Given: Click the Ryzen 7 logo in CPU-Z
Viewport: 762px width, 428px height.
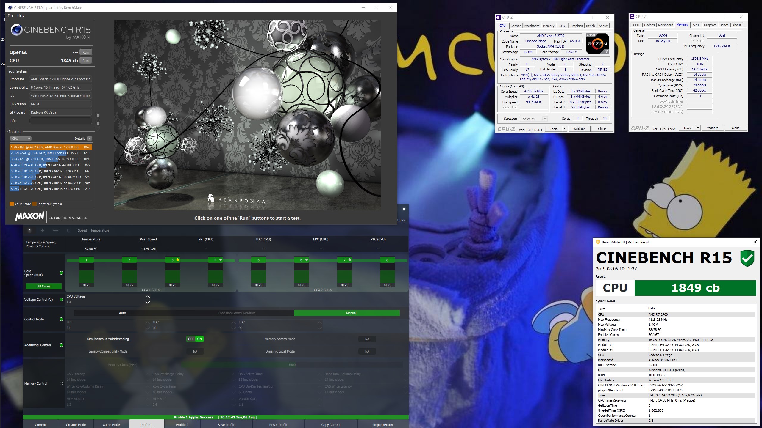Looking at the screenshot, I should (x=597, y=43).
